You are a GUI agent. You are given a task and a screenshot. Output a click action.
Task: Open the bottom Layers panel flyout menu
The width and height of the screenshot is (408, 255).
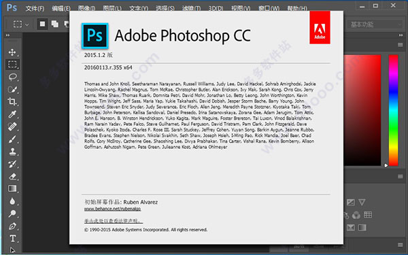[401, 245]
